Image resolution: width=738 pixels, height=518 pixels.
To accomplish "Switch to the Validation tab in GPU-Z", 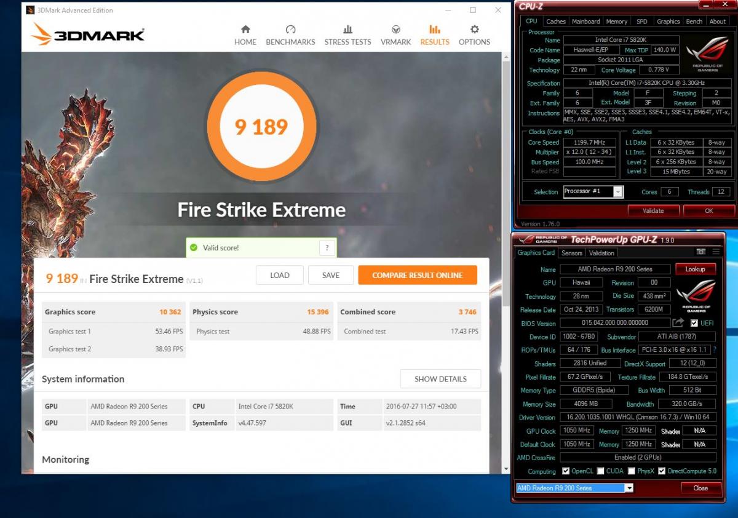I will (x=601, y=253).
